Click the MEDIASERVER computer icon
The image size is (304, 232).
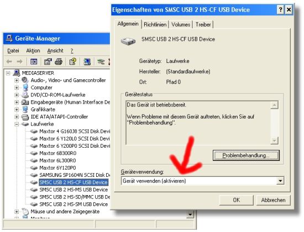pos(16,73)
